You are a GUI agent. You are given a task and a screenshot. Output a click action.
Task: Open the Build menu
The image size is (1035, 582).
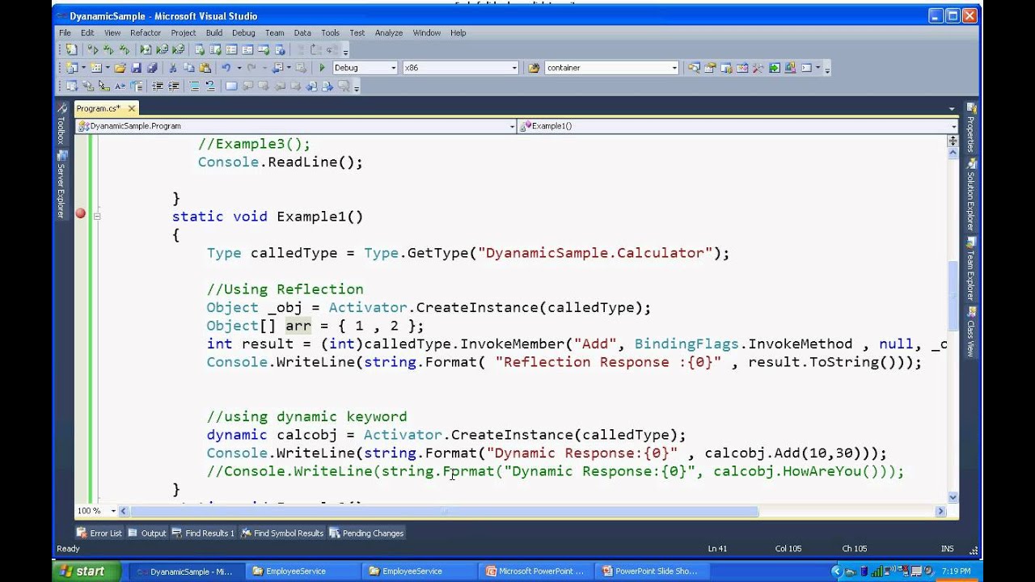pos(214,33)
